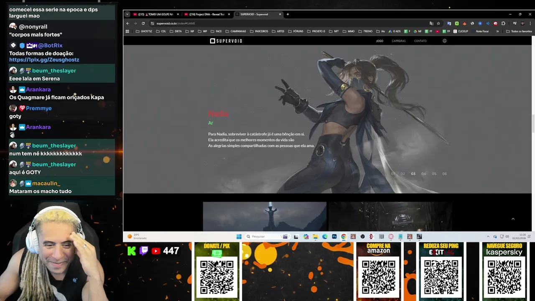
Task: Click chat username Premmye
Action: coord(39,108)
